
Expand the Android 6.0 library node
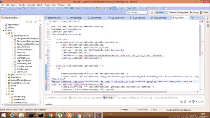(x=6, y=77)
